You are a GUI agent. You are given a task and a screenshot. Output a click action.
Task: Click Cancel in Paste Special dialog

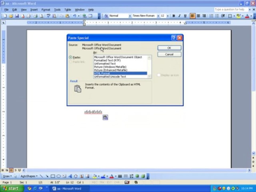pyautogui.click(x=169, y=54)
